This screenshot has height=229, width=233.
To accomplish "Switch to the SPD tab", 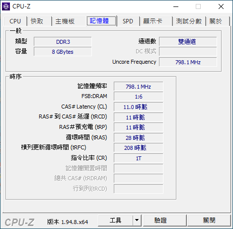I will (128, 21).
